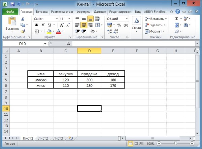Apply accounting currency format icon
Image resolution: width=202 pixels, height=149 pixels.
pyautogui.click(x=109, y=25)
